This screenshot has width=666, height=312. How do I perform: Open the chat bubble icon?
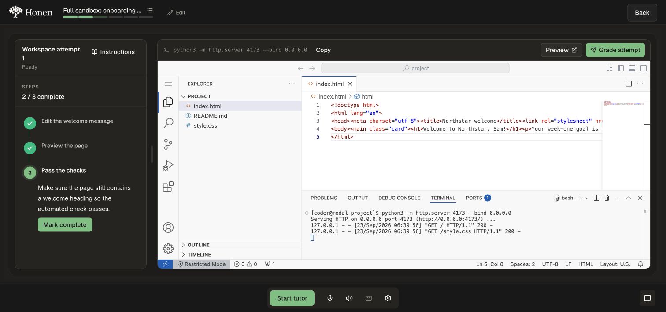tap(647, 298)
